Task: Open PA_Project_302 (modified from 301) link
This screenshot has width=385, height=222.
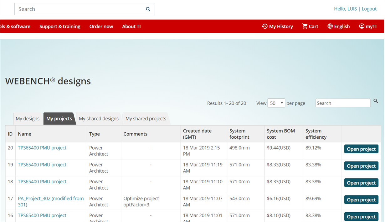Action: [51, 201]
